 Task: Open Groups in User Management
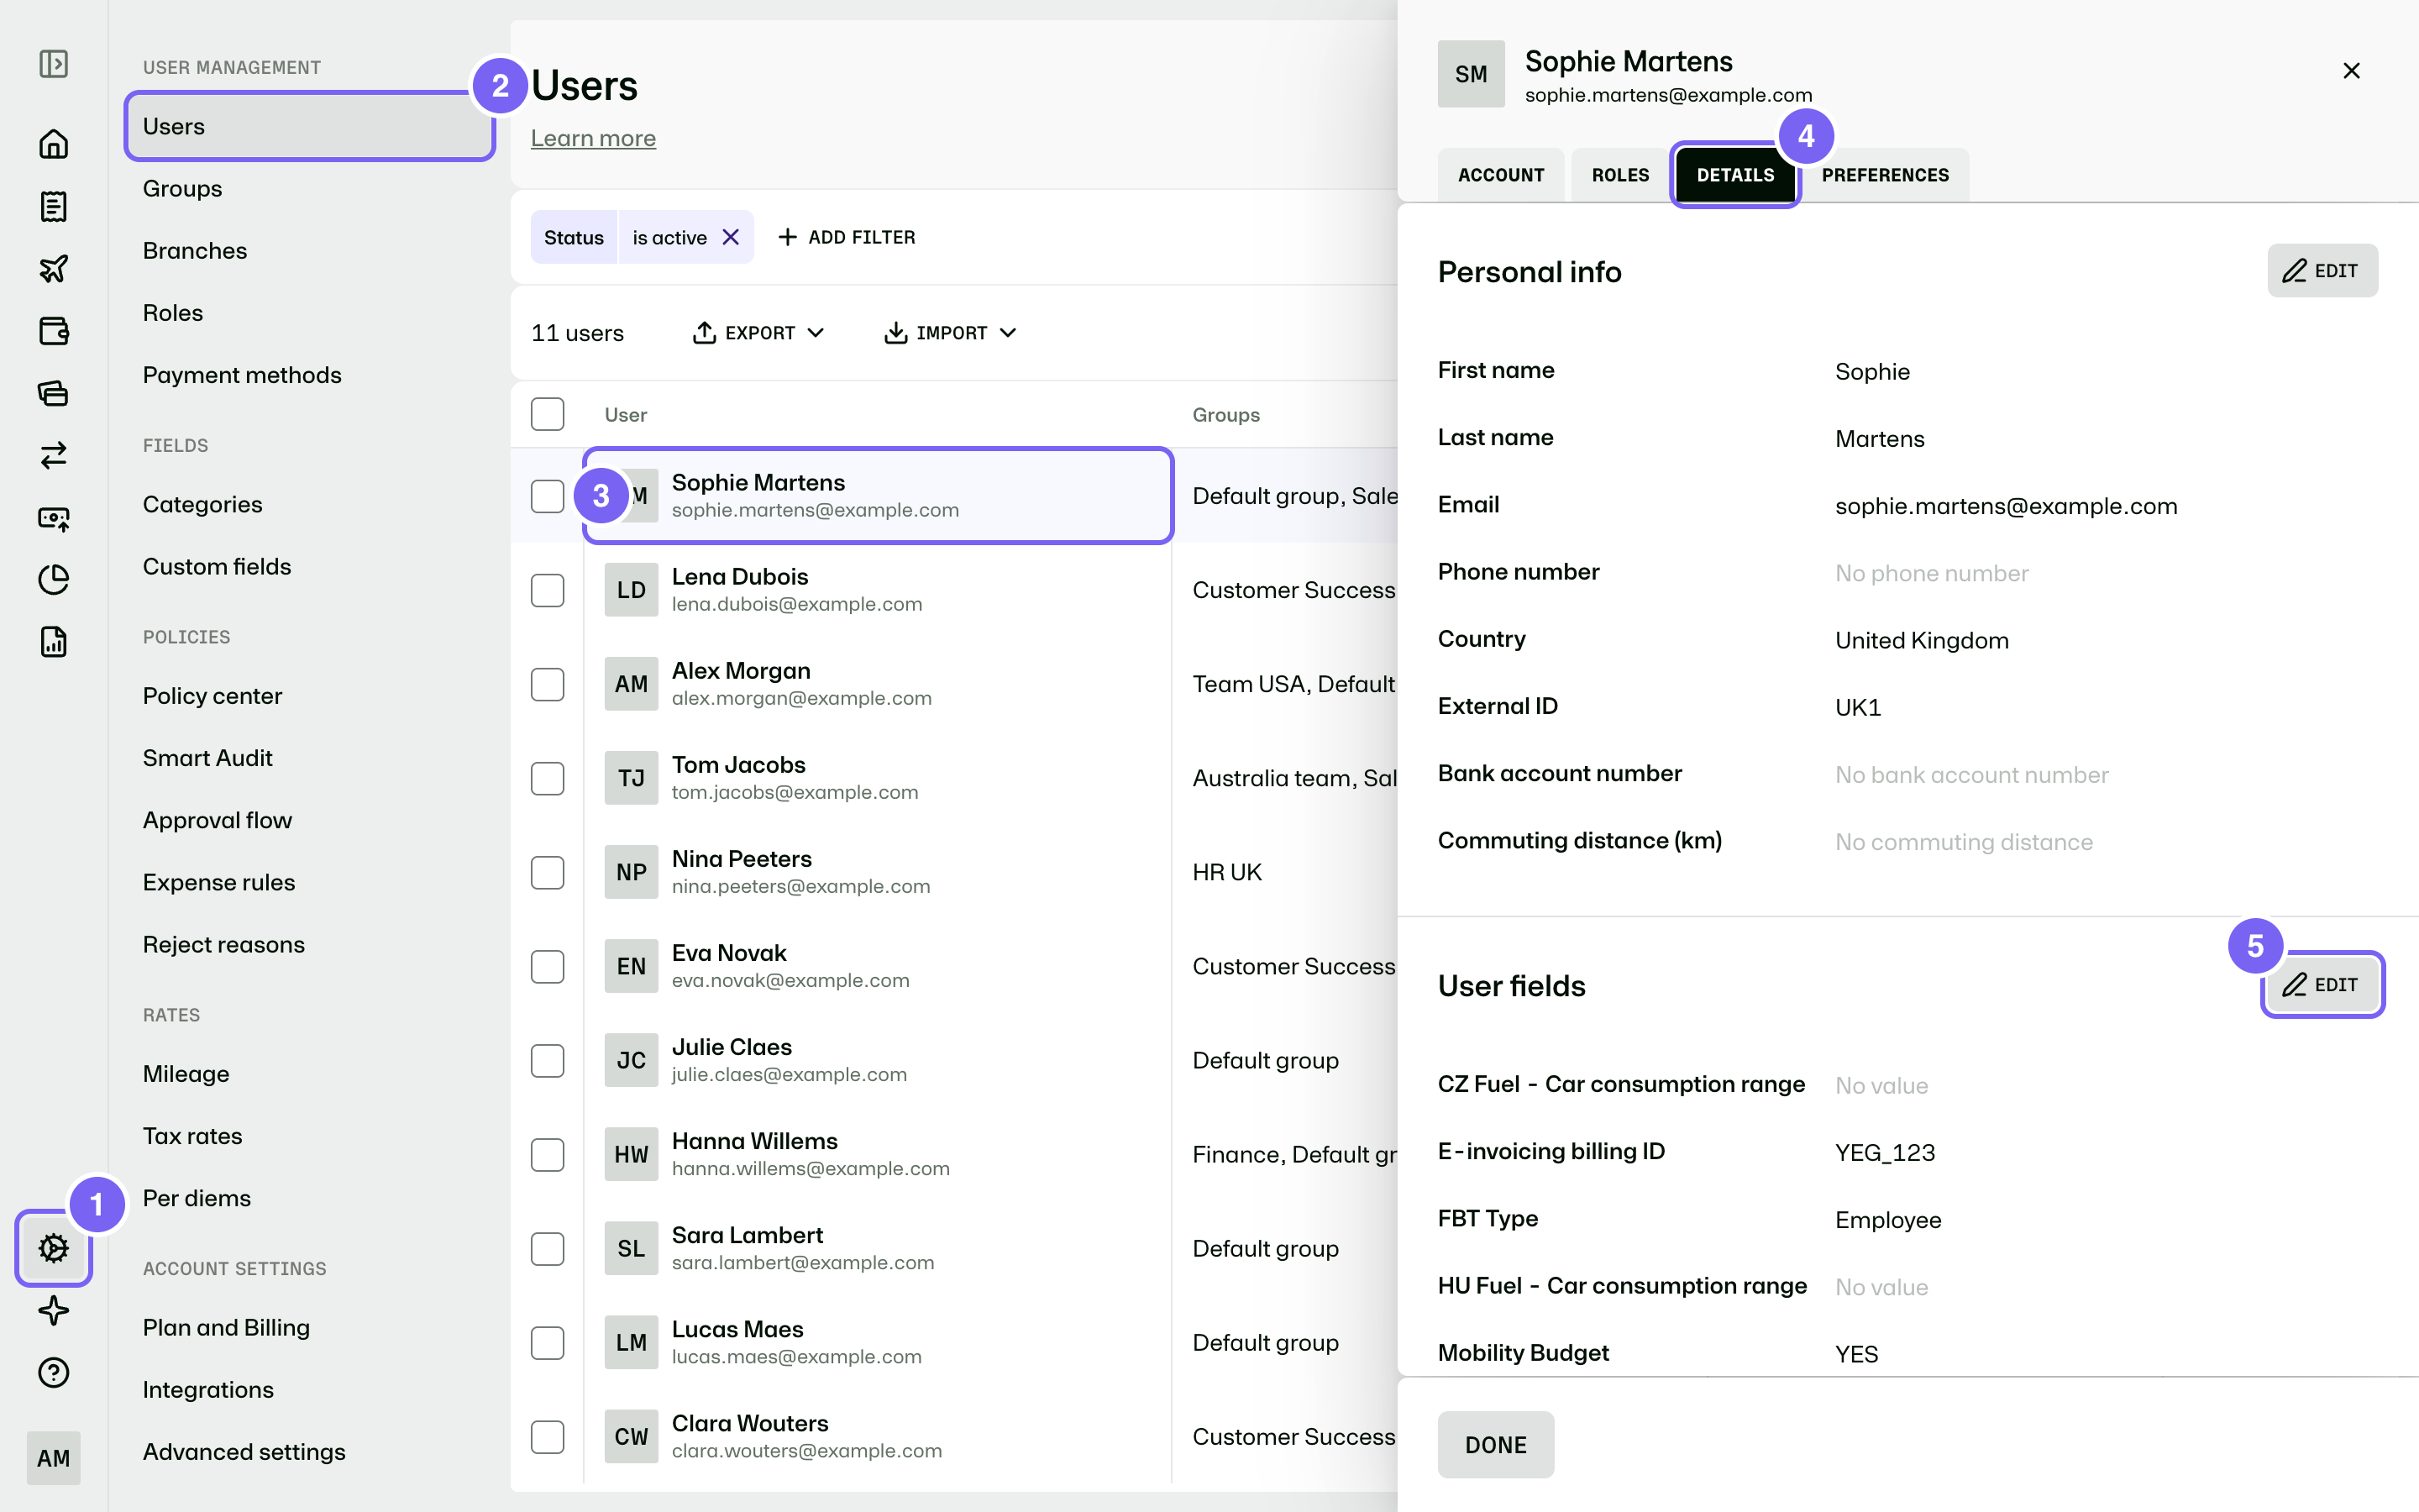pyautogui.click(x=182, y=188)
